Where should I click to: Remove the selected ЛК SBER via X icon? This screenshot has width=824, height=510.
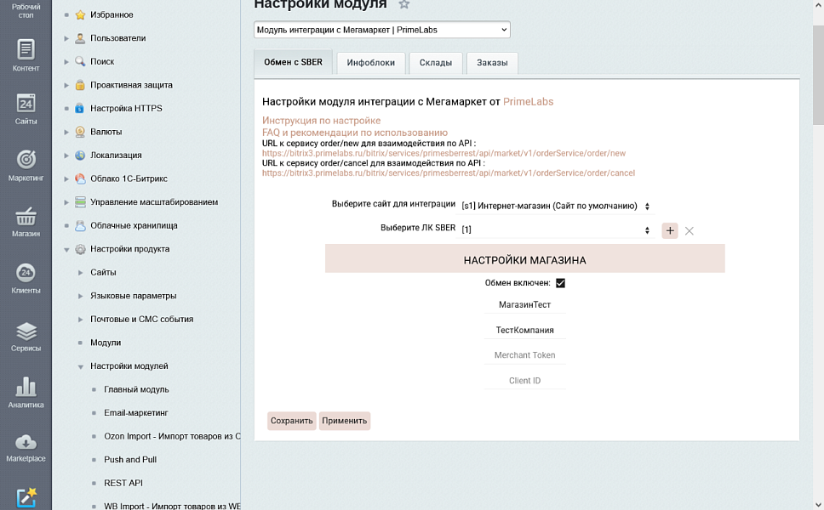pos(691,230)
